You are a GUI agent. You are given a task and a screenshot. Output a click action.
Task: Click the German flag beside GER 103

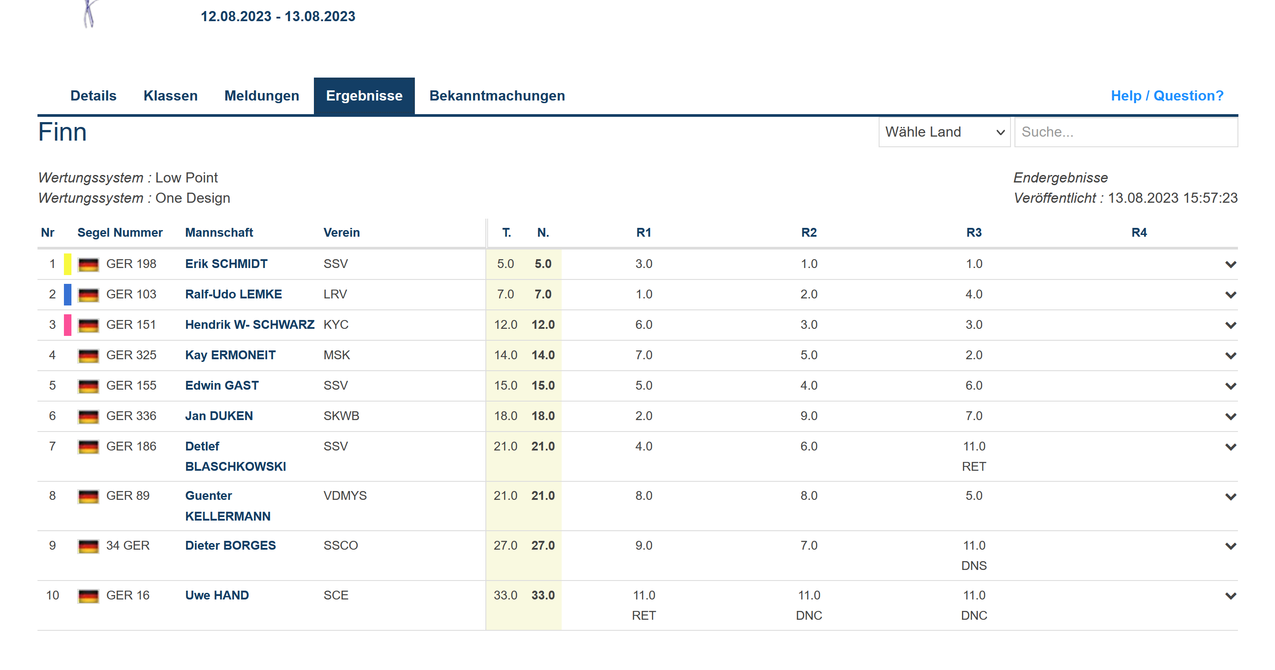(x=88, y=295)
